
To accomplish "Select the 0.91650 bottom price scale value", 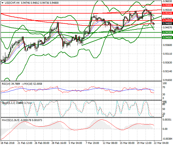I will pos(167,80).
